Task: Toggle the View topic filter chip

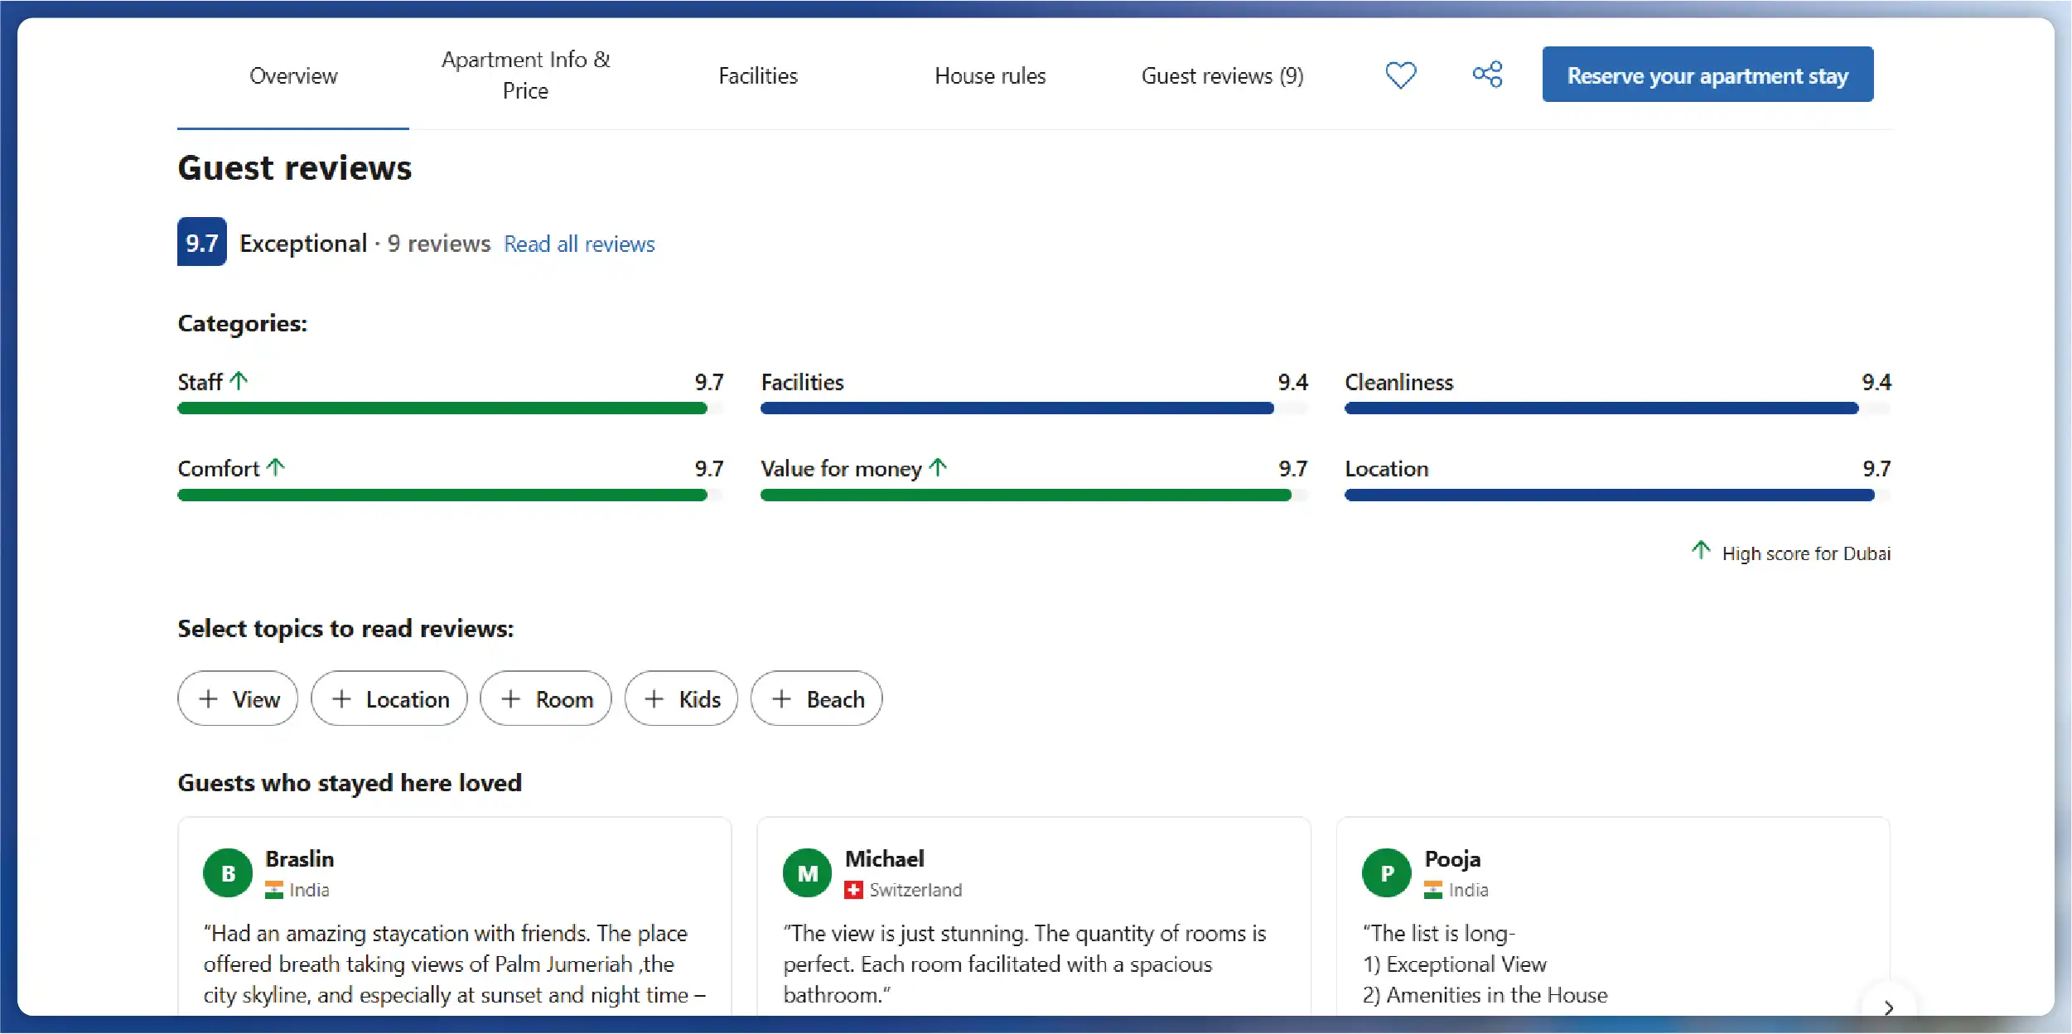Action: [238, 698]
